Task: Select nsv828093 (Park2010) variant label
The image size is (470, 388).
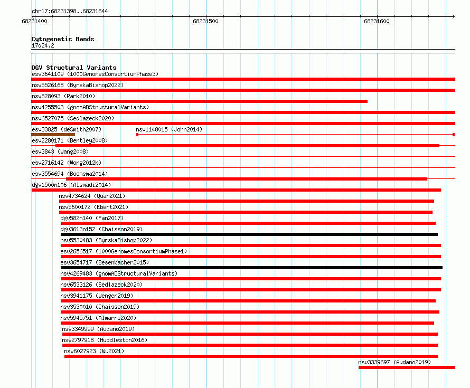Action: point(63,96)
